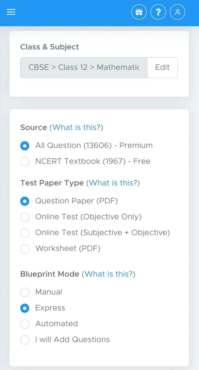
Task: Select the Express blueprint mode radio
Action: pos(25,308)
